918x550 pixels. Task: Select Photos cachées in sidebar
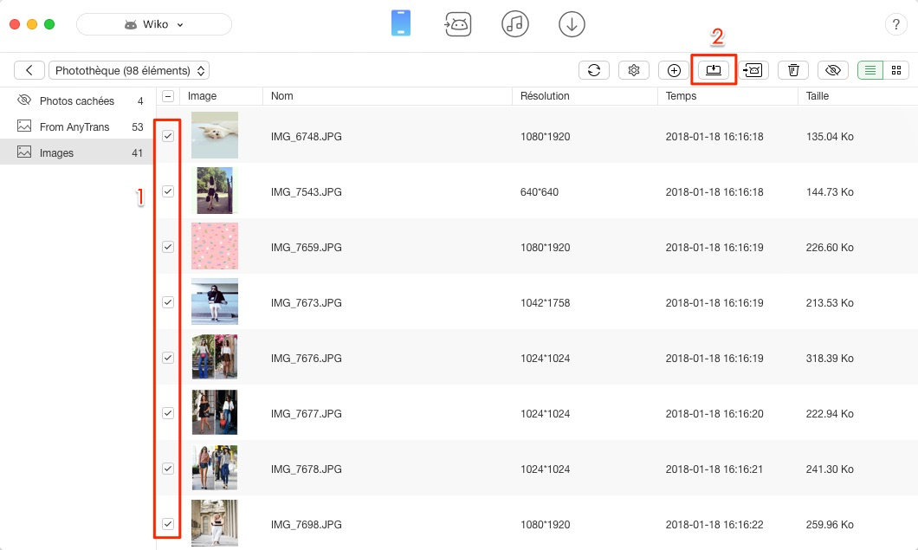coord(76,101)
